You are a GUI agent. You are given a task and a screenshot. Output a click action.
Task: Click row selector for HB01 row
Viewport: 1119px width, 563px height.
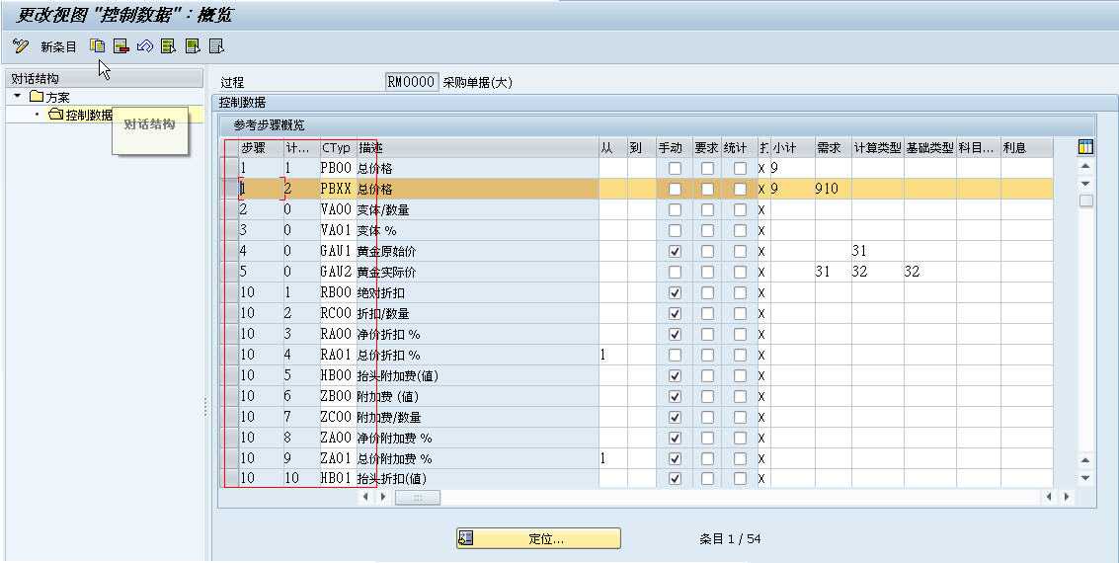[x=230, y=479]
